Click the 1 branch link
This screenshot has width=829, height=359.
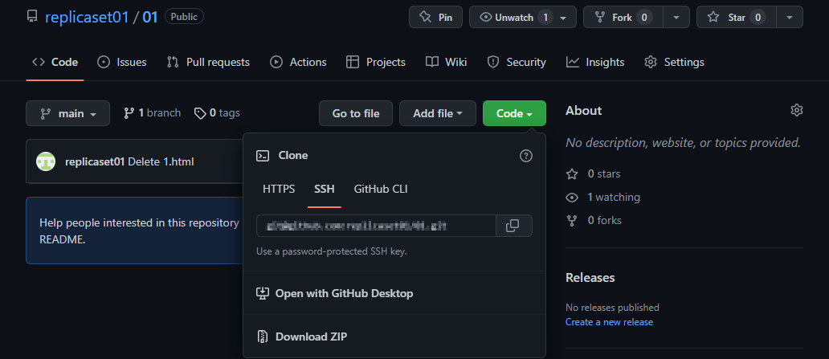click(153, 112)
